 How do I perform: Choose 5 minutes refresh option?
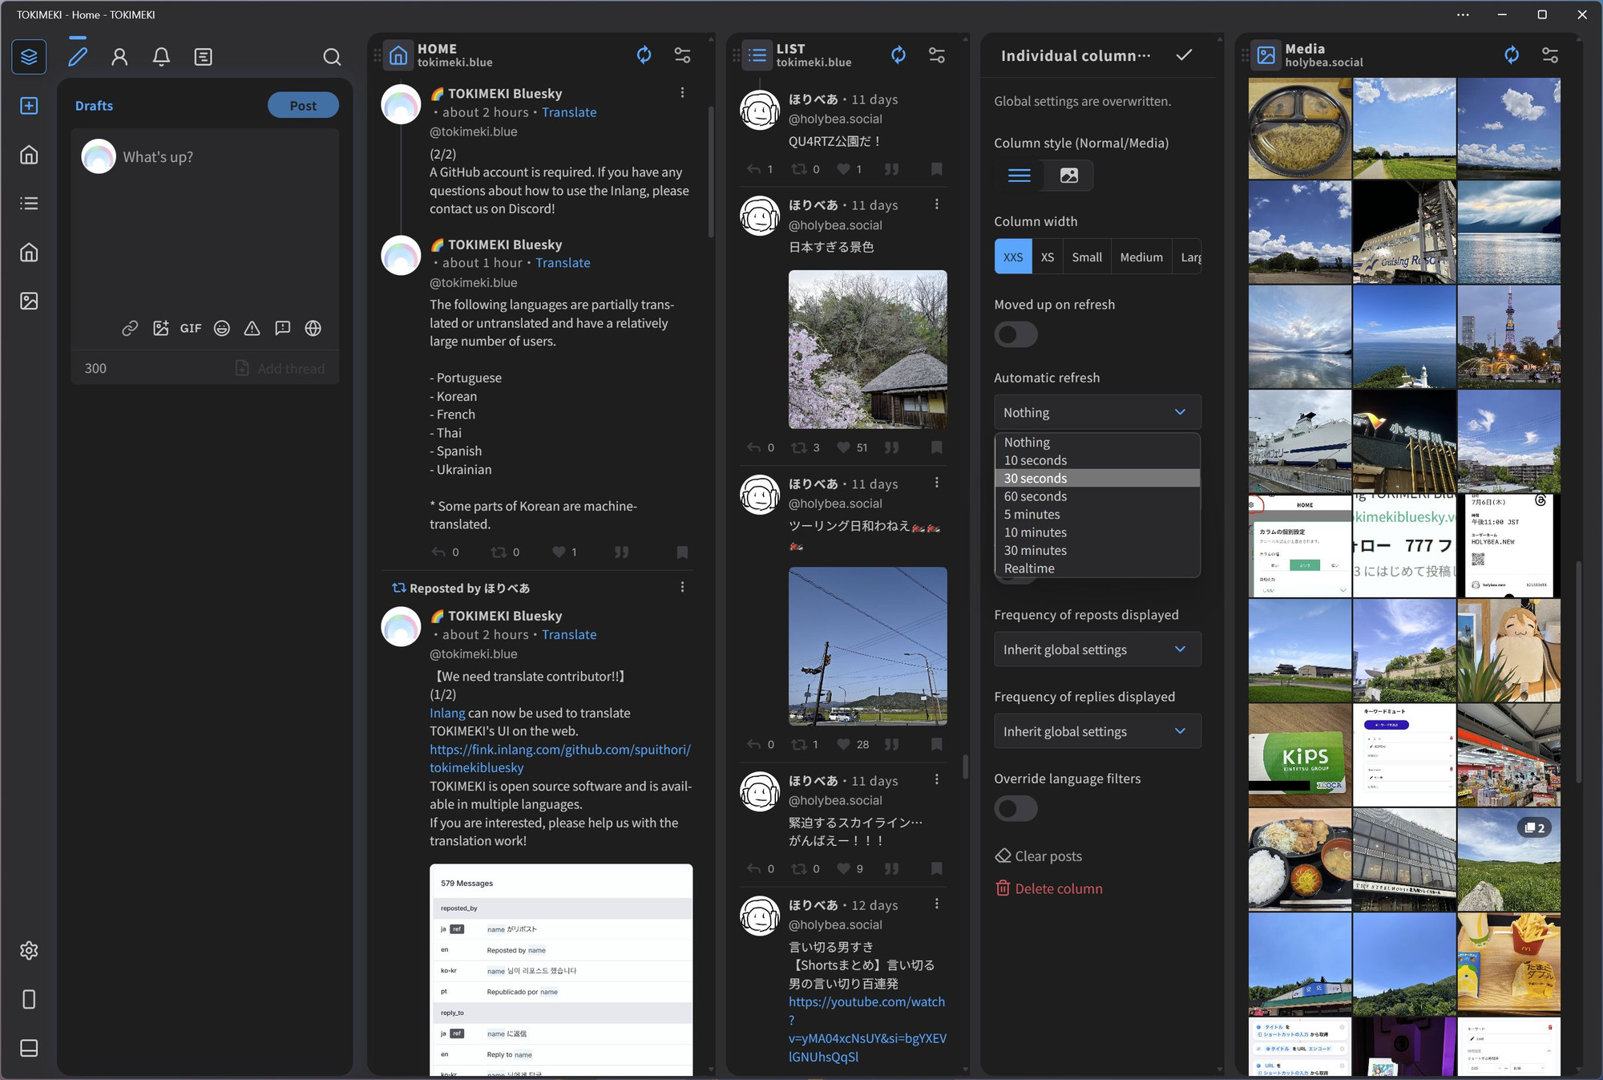pyautogui.click(x=1097, y=514)
